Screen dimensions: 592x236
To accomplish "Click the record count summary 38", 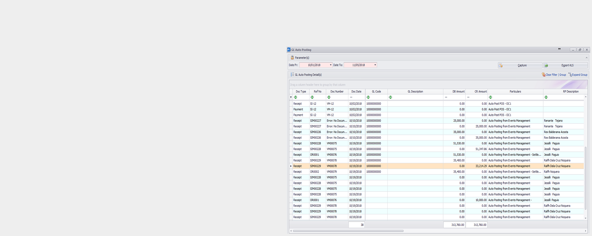I will (357, 225).
